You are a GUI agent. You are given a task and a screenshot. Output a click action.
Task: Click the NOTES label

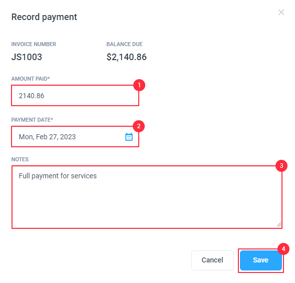[x=20, y=159]
